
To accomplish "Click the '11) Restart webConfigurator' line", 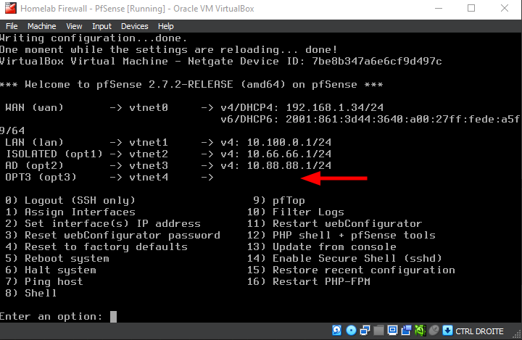I will (x=334, y=223).
